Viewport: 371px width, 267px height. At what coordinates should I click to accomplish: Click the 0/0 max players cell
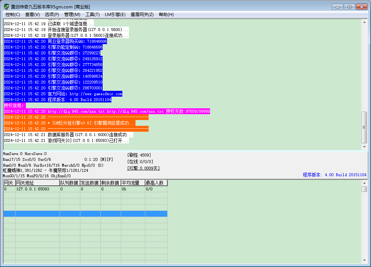point(156,189)
